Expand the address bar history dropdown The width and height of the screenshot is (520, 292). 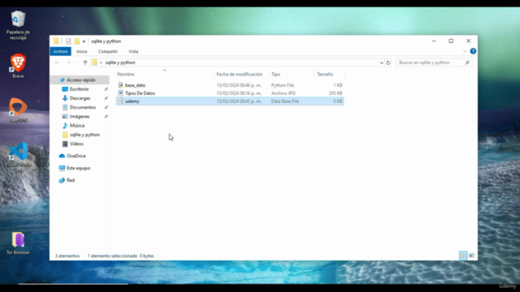click(x=381, y=62)
